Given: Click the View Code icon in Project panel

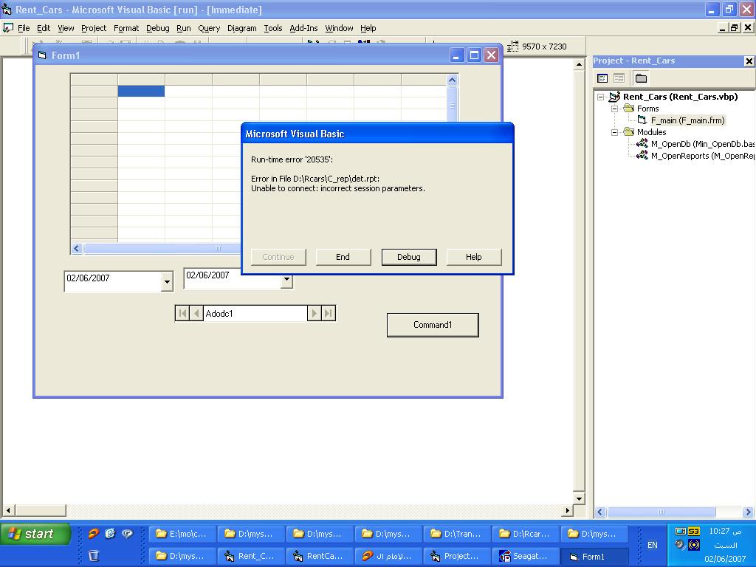Looking at the screenshot, I should [x=602, y=78].
